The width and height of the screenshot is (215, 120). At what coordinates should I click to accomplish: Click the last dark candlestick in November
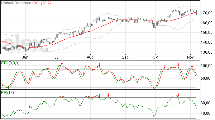(196, 12)
